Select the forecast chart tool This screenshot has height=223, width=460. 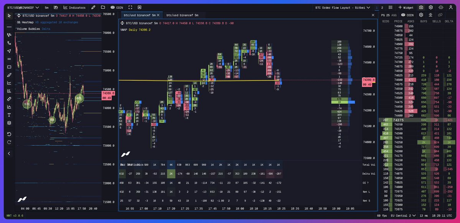[9, 107]
